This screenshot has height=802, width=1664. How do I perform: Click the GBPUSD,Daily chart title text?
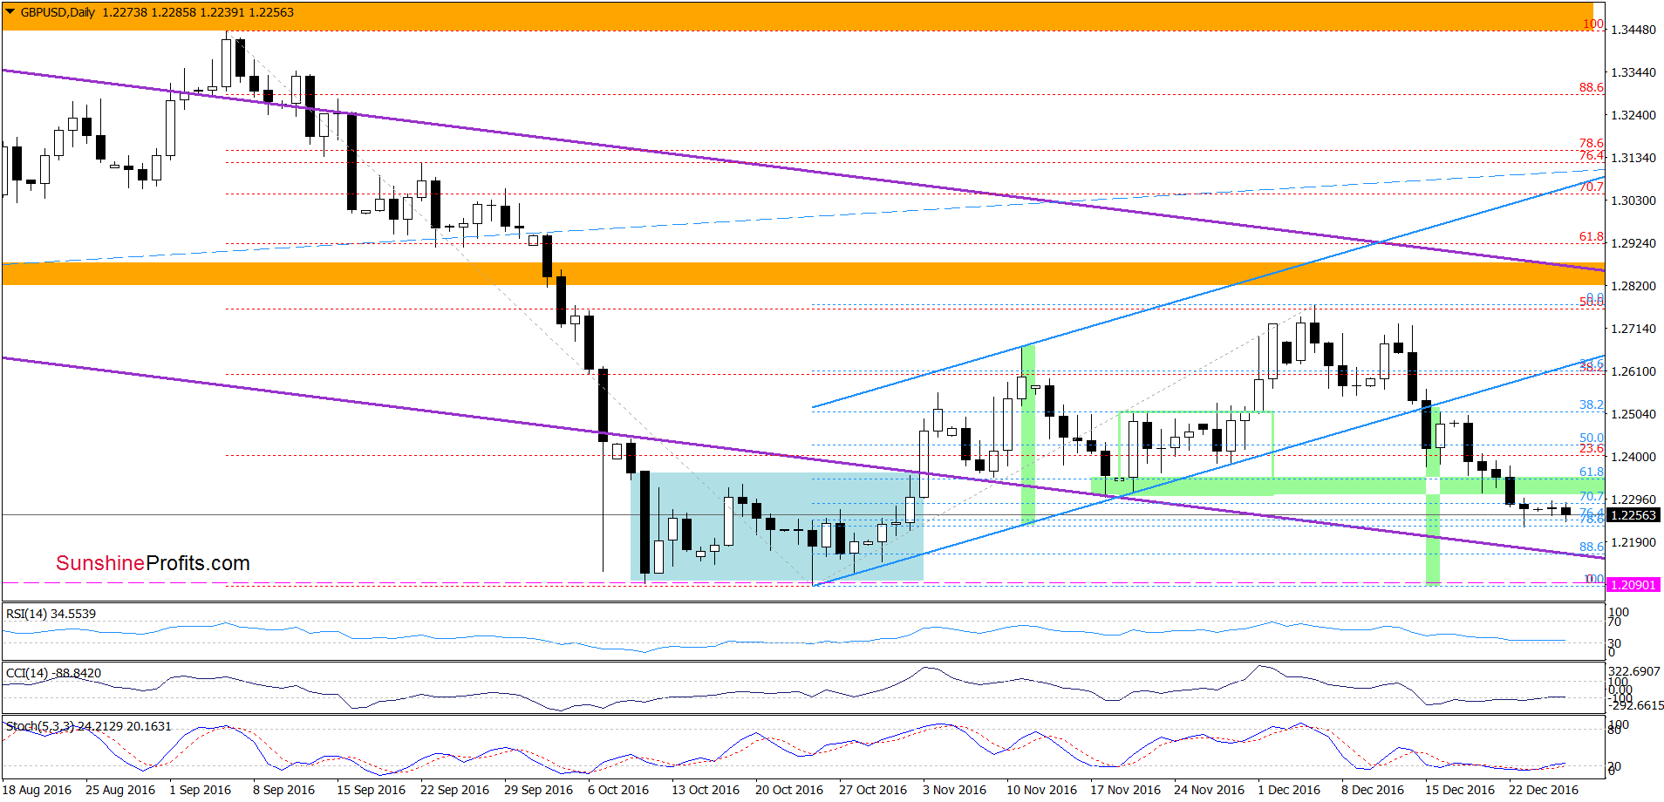coord(58,12)
